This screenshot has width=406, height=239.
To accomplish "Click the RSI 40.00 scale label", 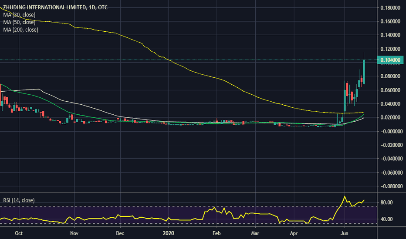I will pyautogui.click(x=386, y=219).
